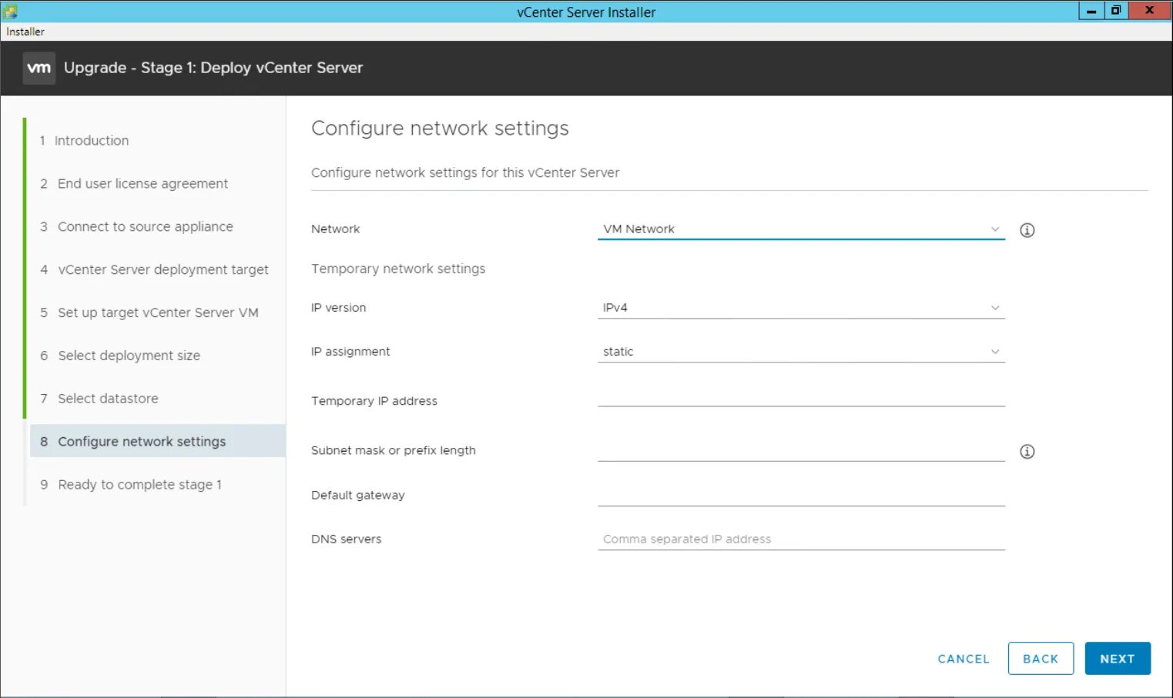The image size is (1173, 698).
Task: Select step 9 Ready to complete stage 1
Action: tap(131, 485)
